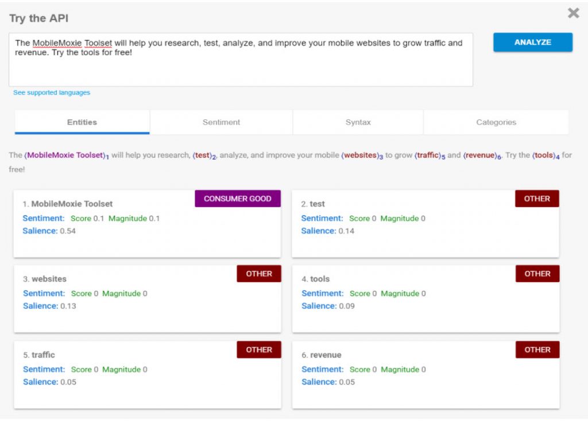Image resolution: width=588 pixels, height=422 pixels.
Task: Click Sentiment label in test card
Action: (322, 218)
